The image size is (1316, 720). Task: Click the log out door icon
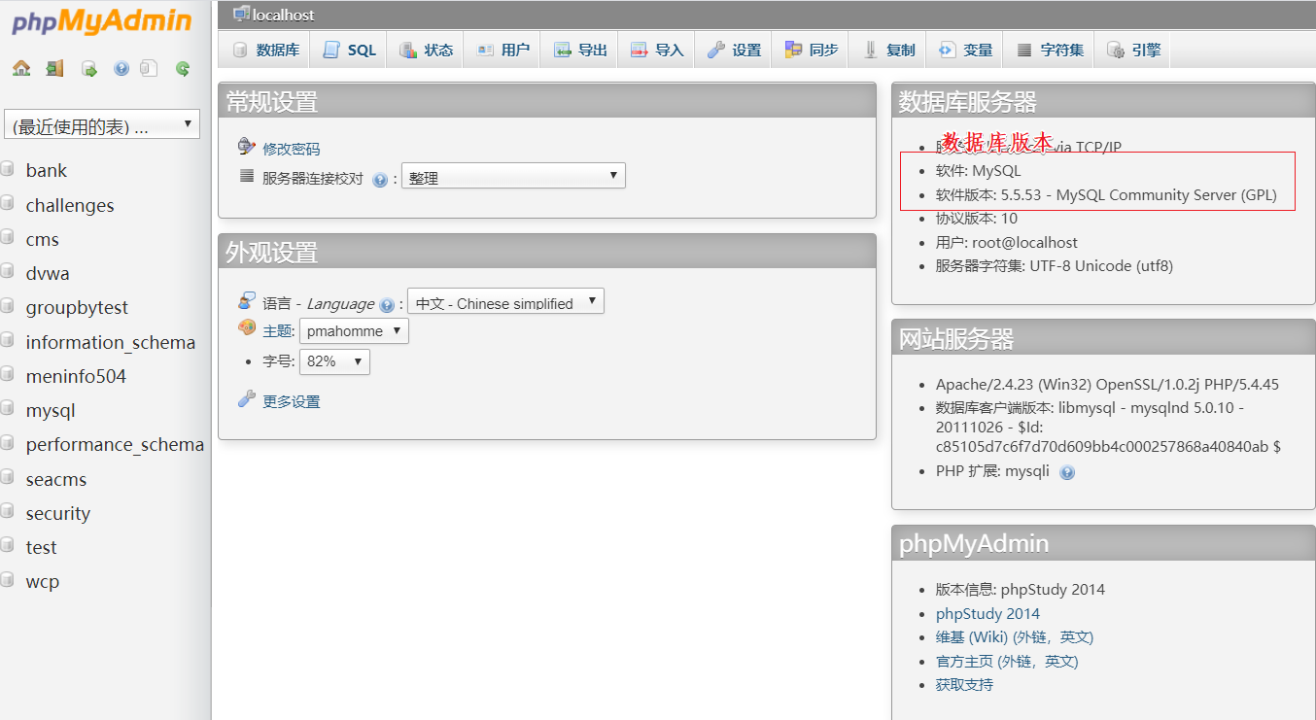tap(54, 68)
